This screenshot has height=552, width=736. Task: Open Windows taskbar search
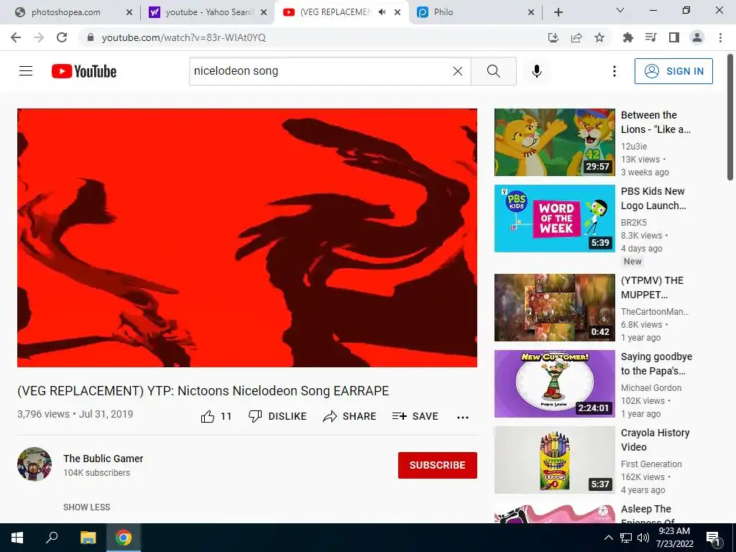pyautogui.click(x=52, y=538)
